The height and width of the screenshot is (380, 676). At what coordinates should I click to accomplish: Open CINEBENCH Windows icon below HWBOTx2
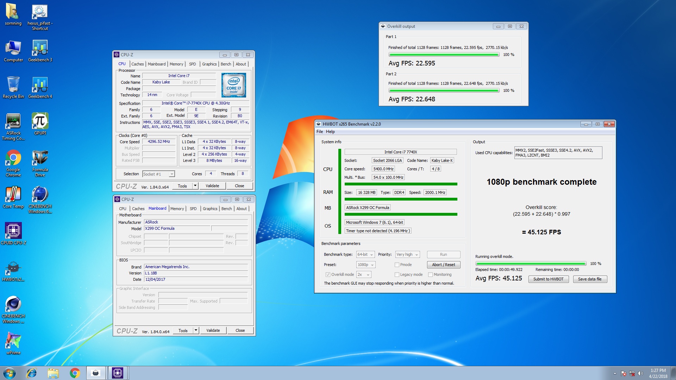(13, 310)
